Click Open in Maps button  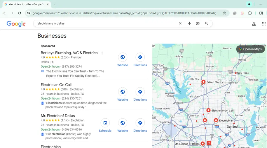[x=250, y=49]
